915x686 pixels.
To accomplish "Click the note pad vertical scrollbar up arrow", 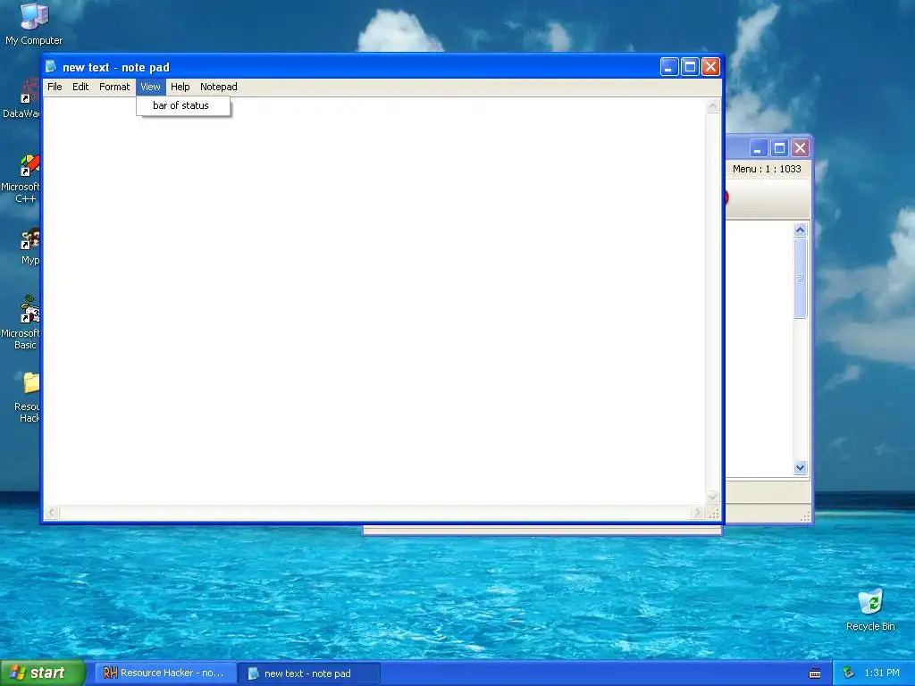I will (x=712, y=106).
